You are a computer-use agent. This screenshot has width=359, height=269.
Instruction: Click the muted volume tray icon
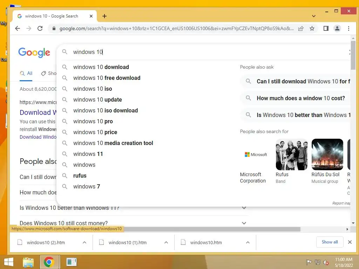326,262
